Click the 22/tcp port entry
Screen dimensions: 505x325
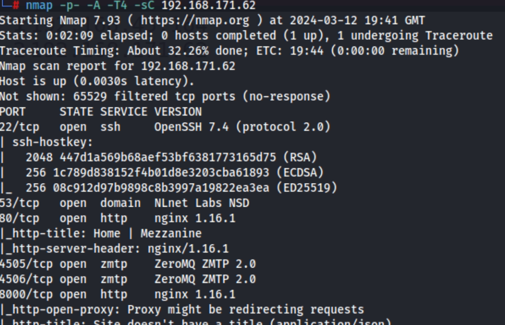(19, 127)
